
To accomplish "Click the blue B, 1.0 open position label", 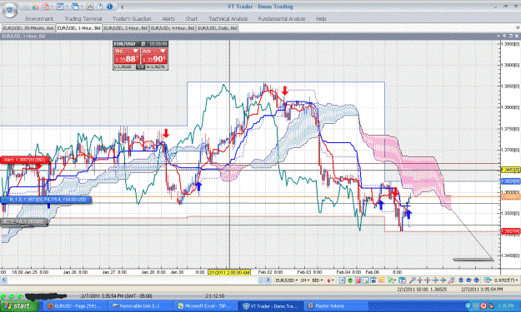I will pos(46,200).
